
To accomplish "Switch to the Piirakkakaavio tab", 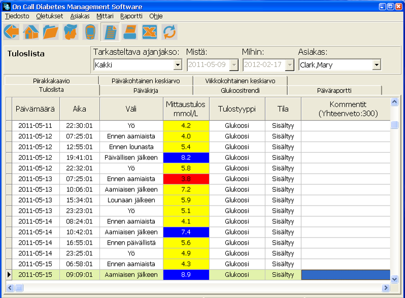I will pyautogui.click(x=51, y=81).
